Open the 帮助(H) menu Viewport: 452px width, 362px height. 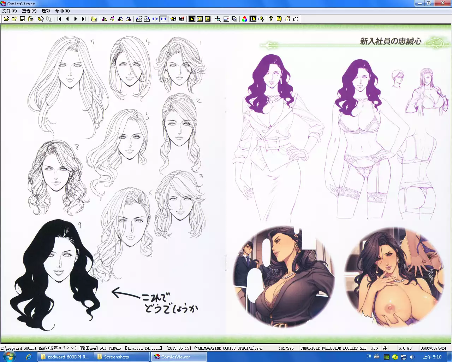coord(63,11)
